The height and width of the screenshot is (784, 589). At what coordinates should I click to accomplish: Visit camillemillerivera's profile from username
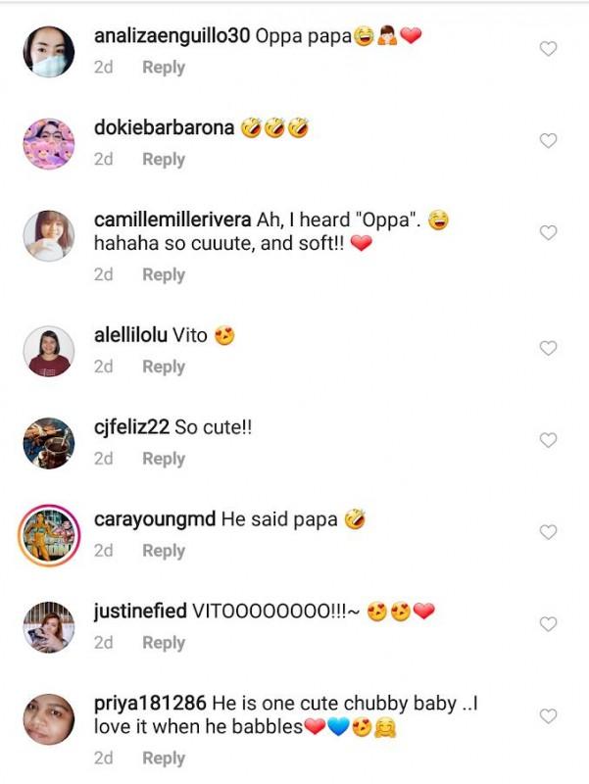coord(172,219)
